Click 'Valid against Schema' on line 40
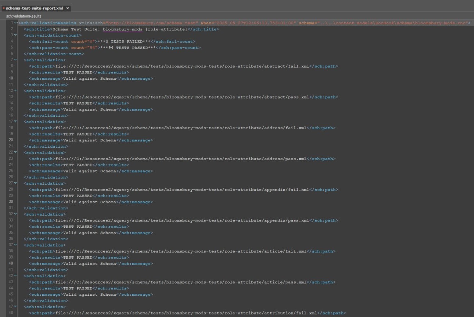Screen dimensions: 474x317 tap(90, 264)
